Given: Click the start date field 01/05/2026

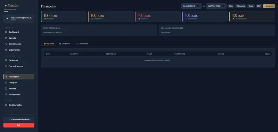Looking at the screenshot, I should click(x=191, y=6).
